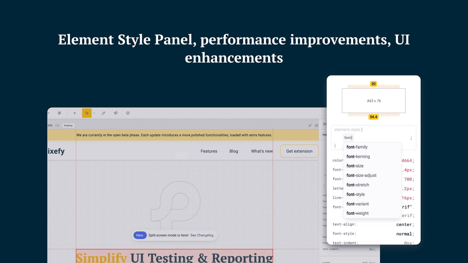Click the property input containing 'font'

click(x=348, y=138)
